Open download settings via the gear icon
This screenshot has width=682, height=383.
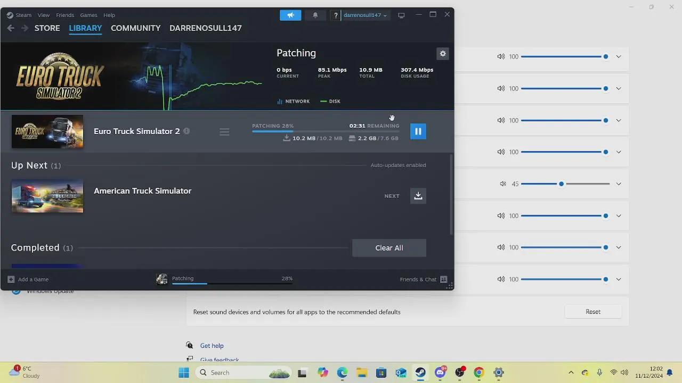[x=442, y=53]
